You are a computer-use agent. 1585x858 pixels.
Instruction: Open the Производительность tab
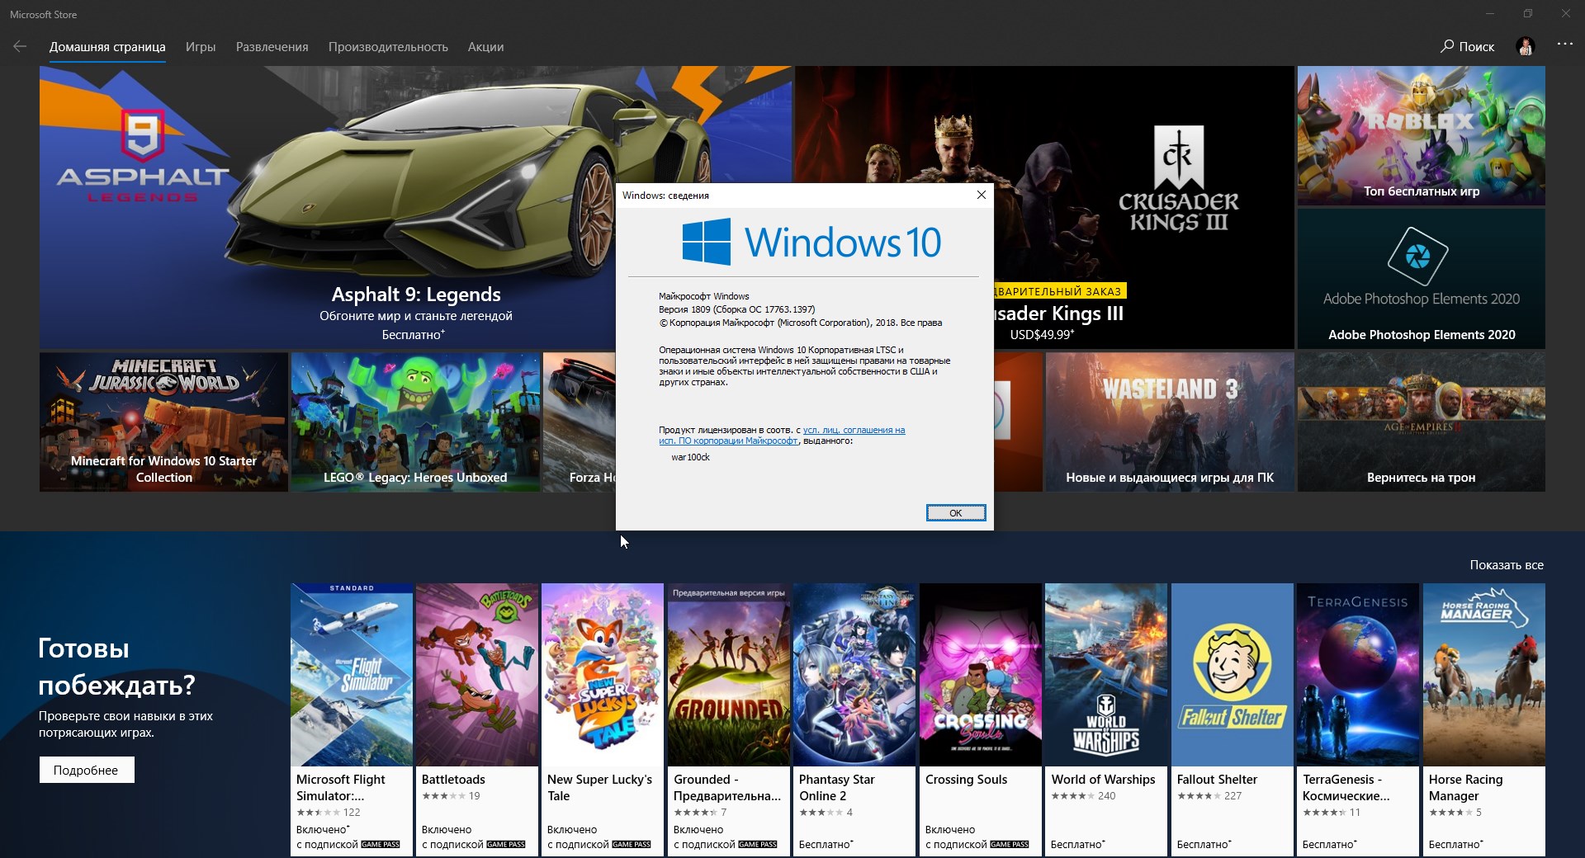tap(388, 47)
